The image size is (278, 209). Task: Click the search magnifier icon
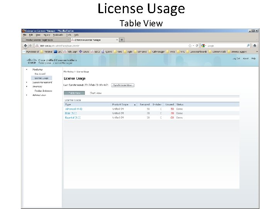pos(248,46)
